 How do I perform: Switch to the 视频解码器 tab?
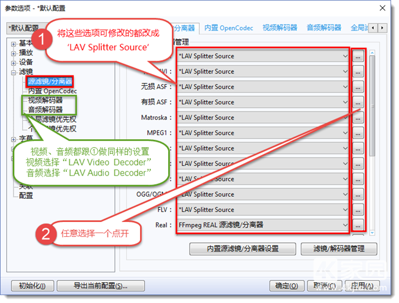tap(279, 28)
